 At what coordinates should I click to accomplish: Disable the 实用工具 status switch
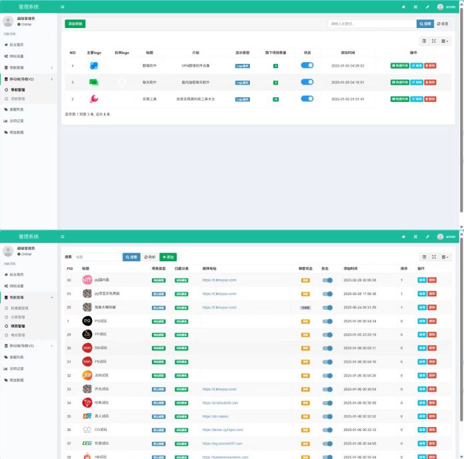pyautogui.click(x=307, y=99)
